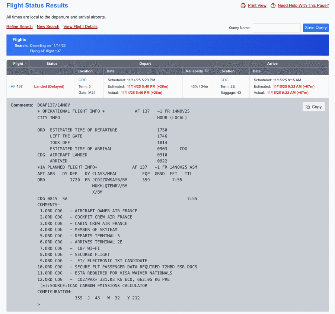Start a New Search
The image size is (335, 314).
click(48, 26)
